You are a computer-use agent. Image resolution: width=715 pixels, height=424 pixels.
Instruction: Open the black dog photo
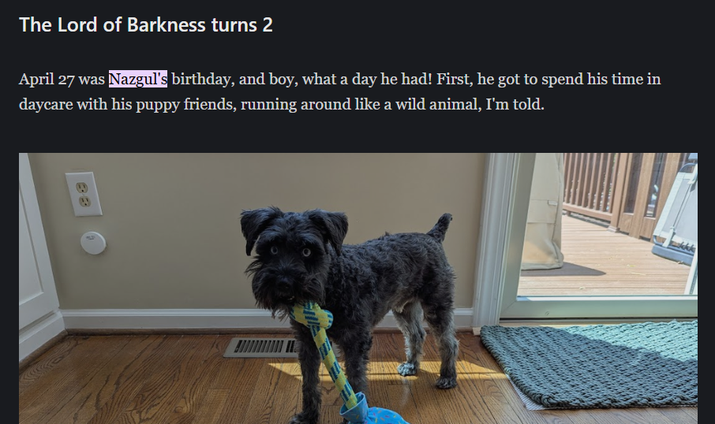[358, 288]
